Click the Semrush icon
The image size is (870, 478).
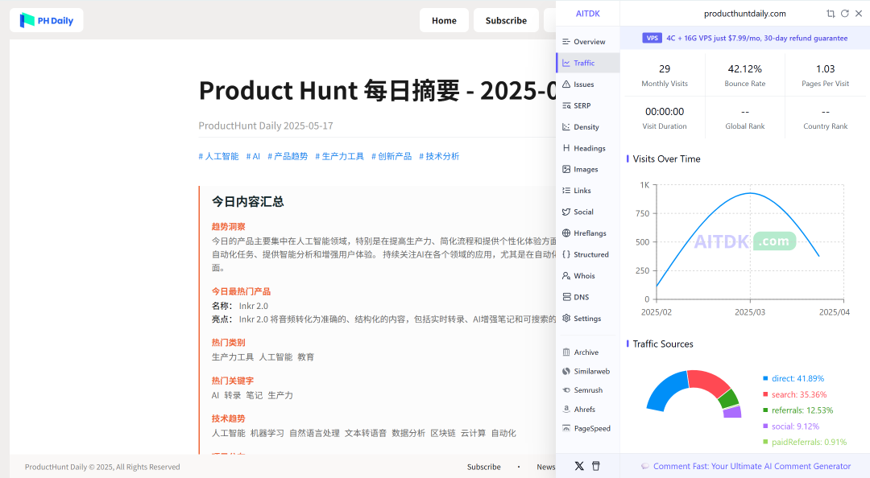pyautogui.click(x=566, y=389)
